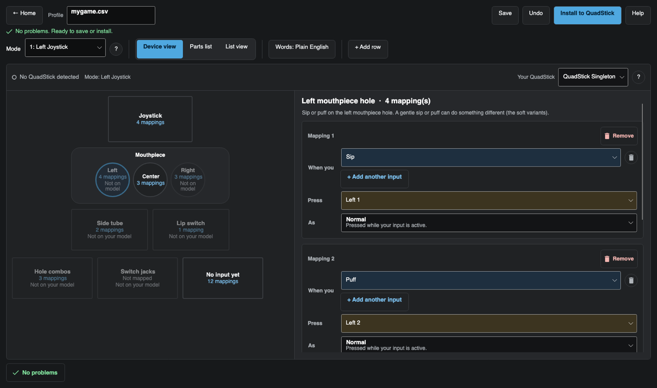
Task: Open the Normal mode dropdown in Mapping 2
Action: 489,345
